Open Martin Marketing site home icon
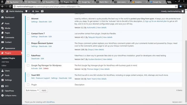Screen dimensions: 187x105 tap(7, 11)
